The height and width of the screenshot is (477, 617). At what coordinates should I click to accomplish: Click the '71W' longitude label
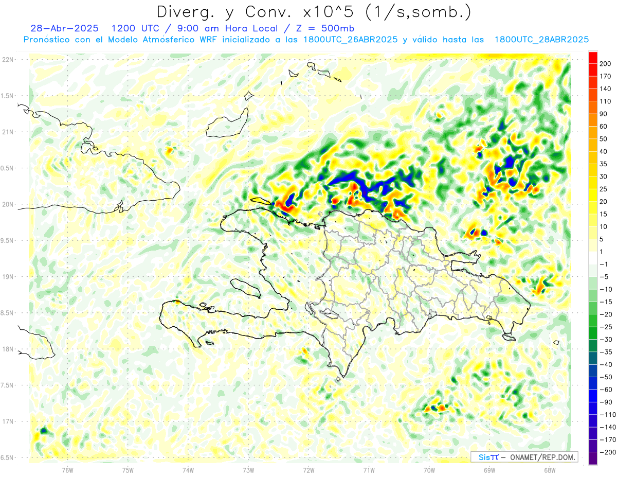369,470
